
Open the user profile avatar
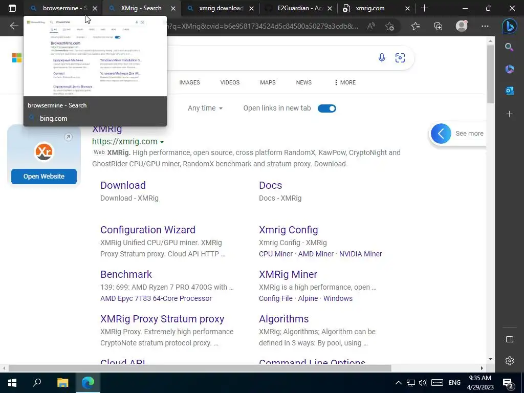(462, 26)
